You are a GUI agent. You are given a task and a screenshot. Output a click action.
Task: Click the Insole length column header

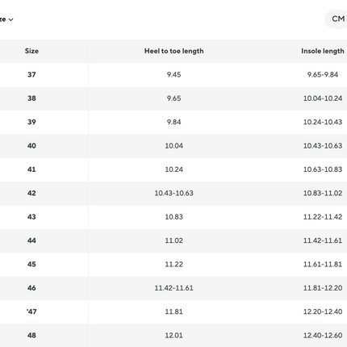(x=323, y=51)
